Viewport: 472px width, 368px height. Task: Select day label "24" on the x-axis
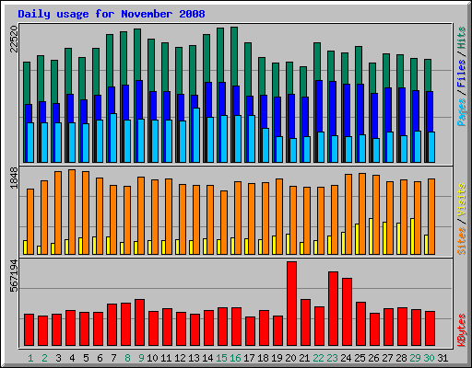346,358
